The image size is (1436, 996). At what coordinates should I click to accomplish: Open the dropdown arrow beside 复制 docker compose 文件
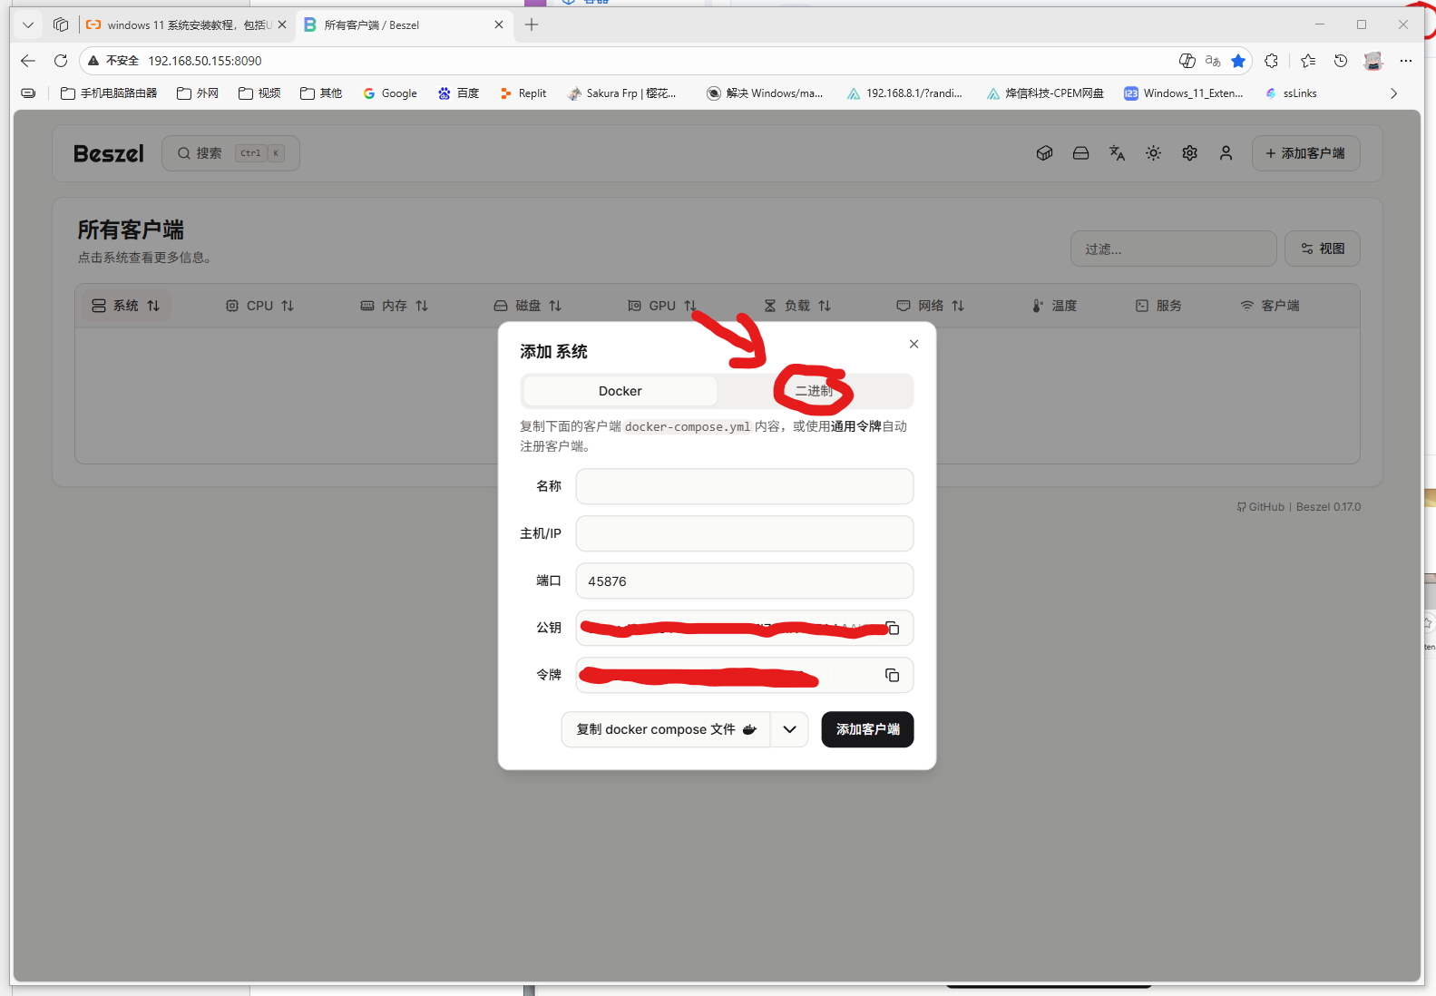789,729
